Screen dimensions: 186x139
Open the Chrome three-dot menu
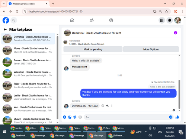182,11
